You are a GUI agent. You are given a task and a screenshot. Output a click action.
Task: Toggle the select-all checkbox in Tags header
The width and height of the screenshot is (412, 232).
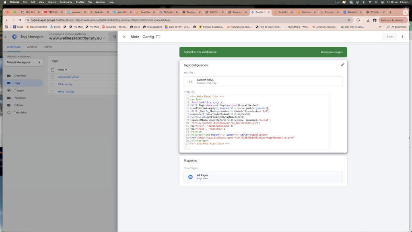tap(52, 70)
